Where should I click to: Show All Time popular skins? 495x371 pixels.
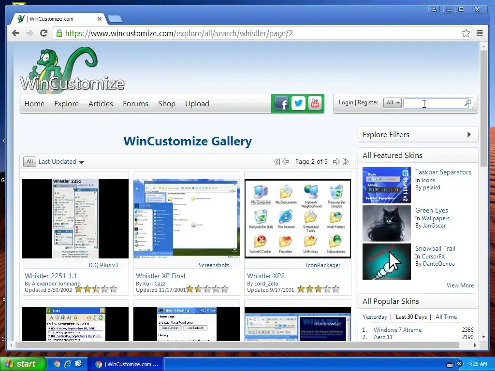[446, 317]
